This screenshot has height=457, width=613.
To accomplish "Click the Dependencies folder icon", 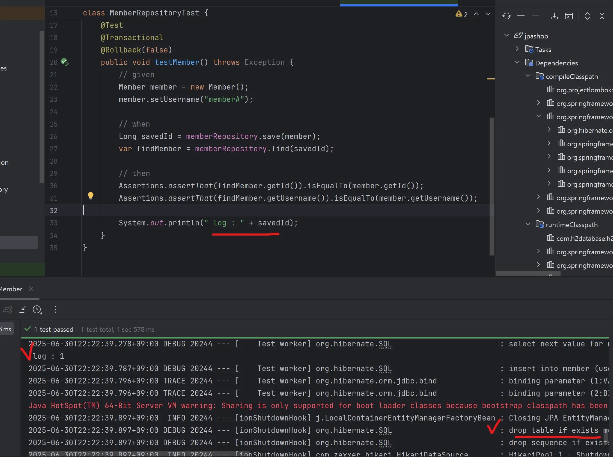I will [x=529, y=63].
